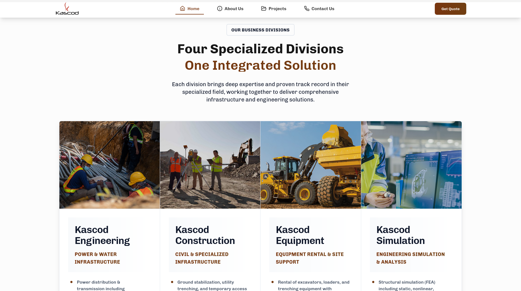
Task: Open the surveyors construction site image
Action: pyautogui.click(x=210, y=165)
